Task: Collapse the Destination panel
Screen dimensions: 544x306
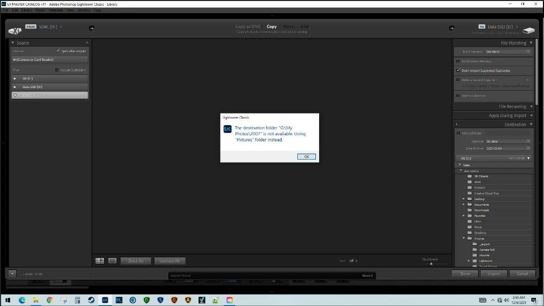Action: point(531,125)
